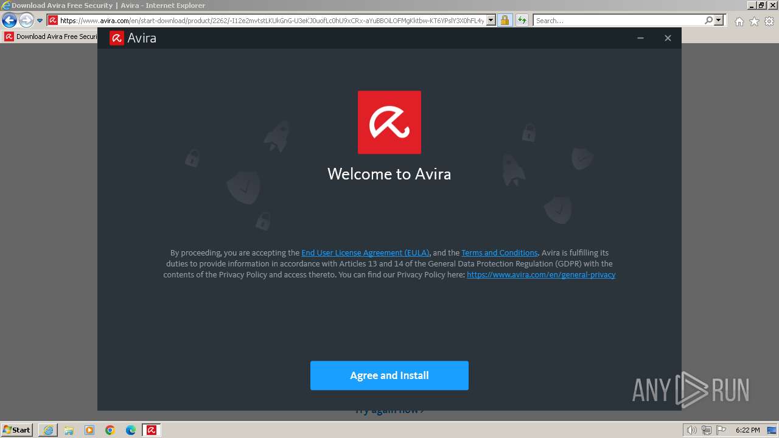Open Windows Media Player from the taskbar
Image resolution: width=779 pixels, height=438 pixels.
point(89,430)
